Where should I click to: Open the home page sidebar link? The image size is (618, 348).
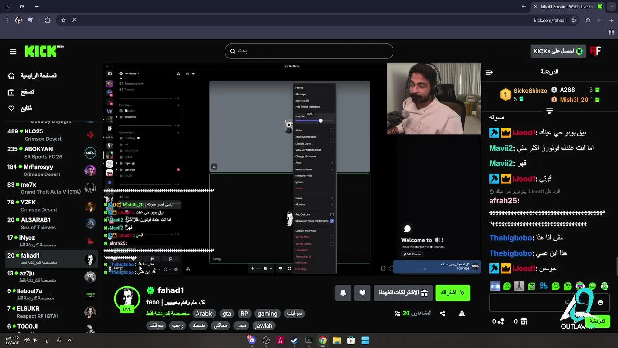coord(32,76)
